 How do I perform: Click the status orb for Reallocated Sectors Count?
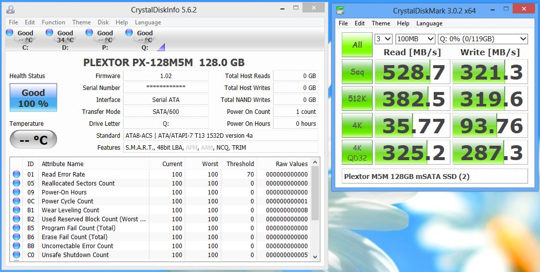click(16, 183)
